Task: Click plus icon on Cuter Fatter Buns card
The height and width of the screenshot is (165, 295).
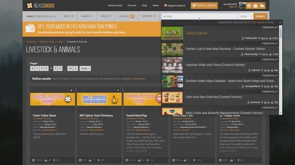Action: pyautogui.click(x=71, y=90)
